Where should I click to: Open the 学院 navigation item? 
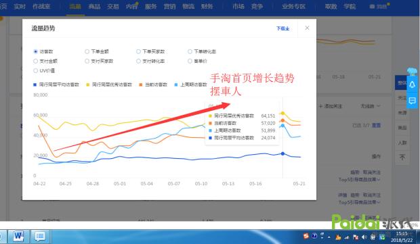(350, 6)
